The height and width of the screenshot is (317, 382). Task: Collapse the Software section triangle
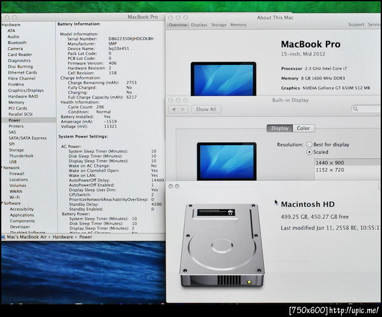pyautogui.click(x=3, y=203)
